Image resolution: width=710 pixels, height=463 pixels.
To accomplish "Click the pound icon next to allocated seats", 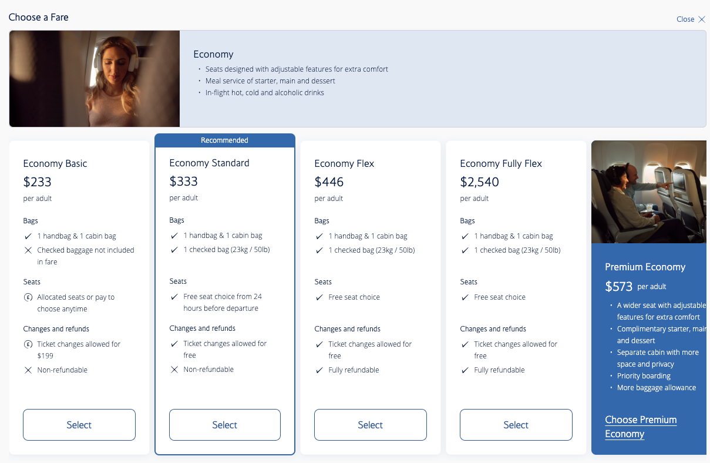I will coord(28,297).
